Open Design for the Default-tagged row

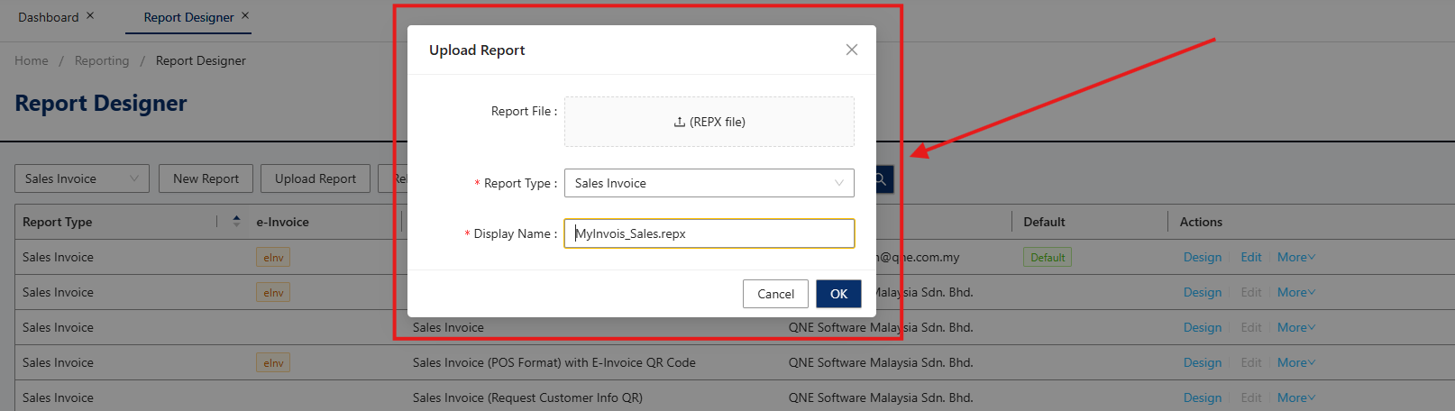point(1203,257)
